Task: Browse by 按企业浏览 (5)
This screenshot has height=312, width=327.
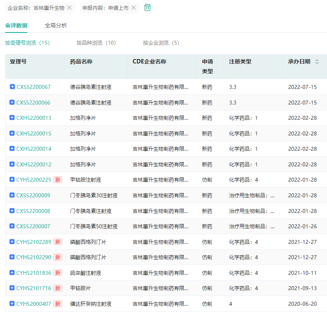Action: (161, 43)
